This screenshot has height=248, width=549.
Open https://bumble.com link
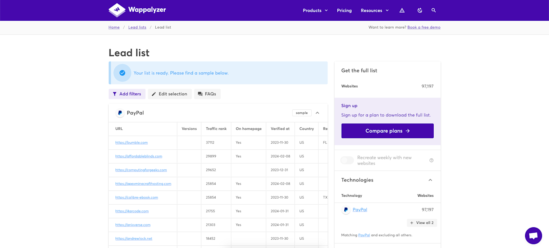[131, 143]
